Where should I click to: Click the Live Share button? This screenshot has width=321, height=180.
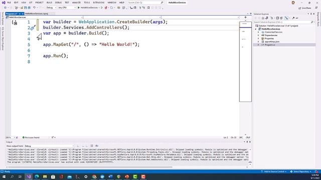tap(305, 8)
